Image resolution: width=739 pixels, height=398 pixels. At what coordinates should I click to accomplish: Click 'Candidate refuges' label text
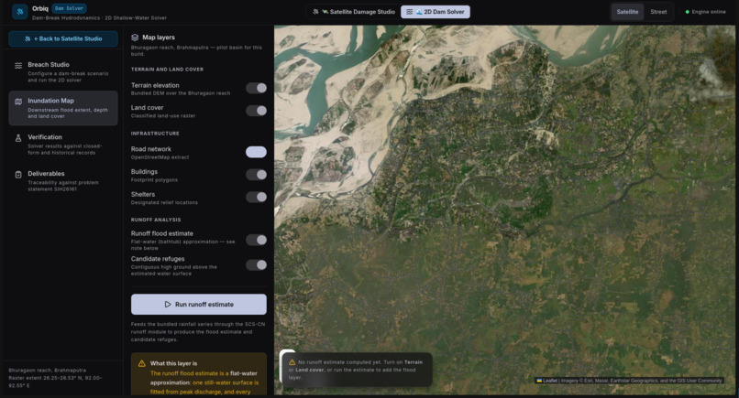point(158,259)
